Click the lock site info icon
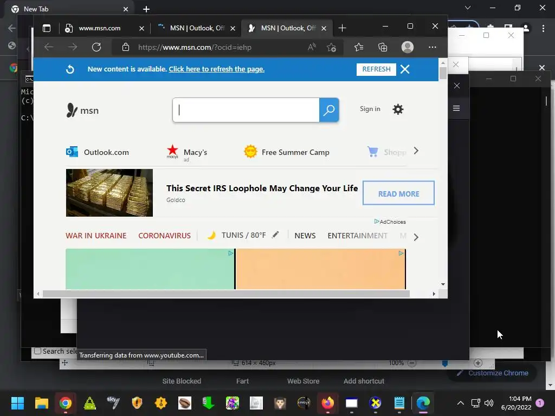Screen dimensions: 555x416 click(x=126, y=47)
